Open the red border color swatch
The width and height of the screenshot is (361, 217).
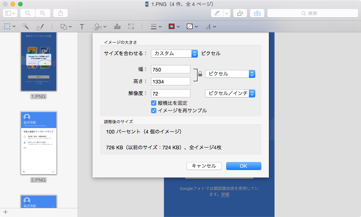(x=171, y=26)
